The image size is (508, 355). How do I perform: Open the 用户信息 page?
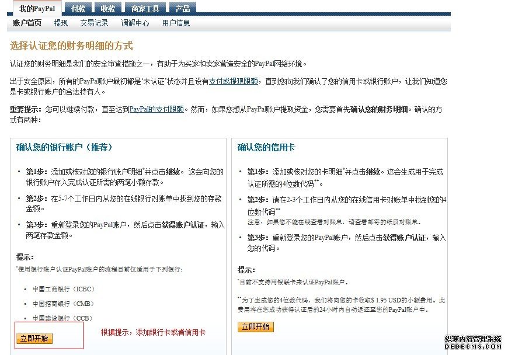(175, 24)
